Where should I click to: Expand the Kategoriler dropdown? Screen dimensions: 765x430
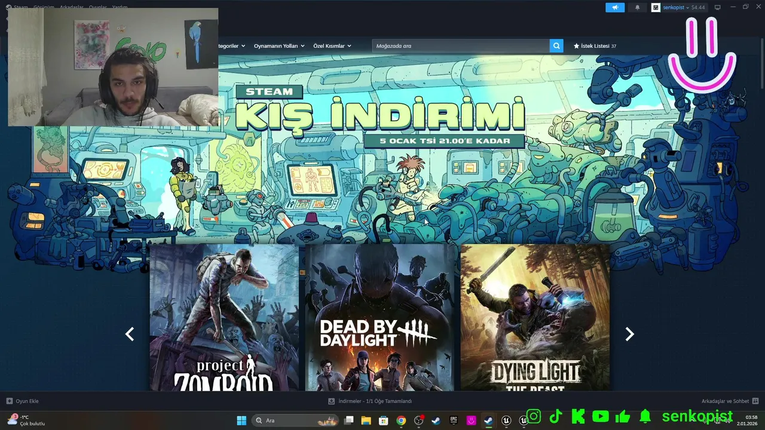pos(232,46)
